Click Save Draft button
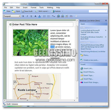Image resolution: width=111 pixels, height=110 pixels. pyautogui.click(x=27, y=11)
